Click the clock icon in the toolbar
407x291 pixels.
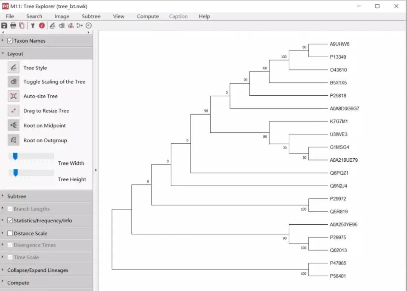(x=89, y=25)
